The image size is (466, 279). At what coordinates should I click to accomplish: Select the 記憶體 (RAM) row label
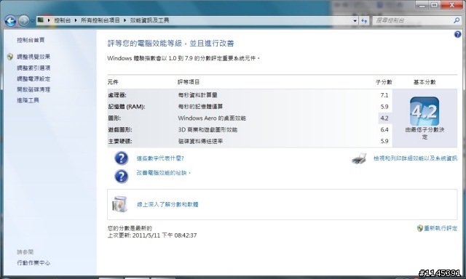(x=127, y=106)
